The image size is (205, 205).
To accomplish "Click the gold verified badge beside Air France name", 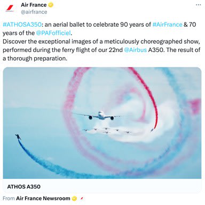I will click(x=51, y=5).
